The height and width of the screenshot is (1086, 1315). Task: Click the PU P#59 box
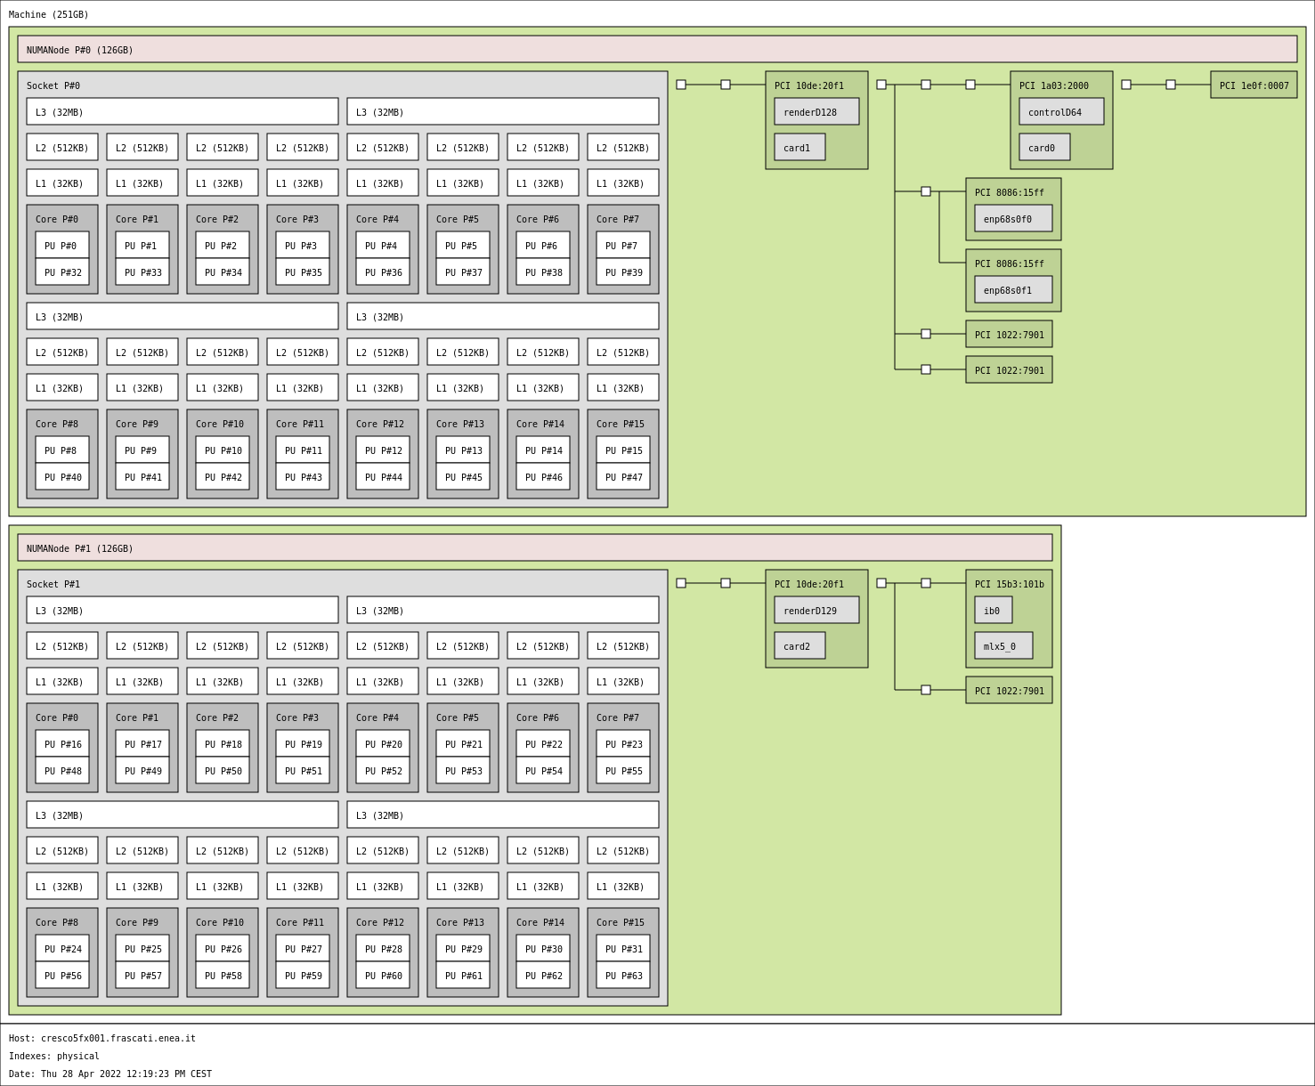coord(303,975)
